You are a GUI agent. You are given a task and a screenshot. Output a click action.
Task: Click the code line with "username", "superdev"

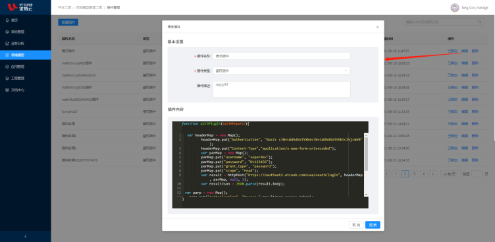tap(236, 157)
